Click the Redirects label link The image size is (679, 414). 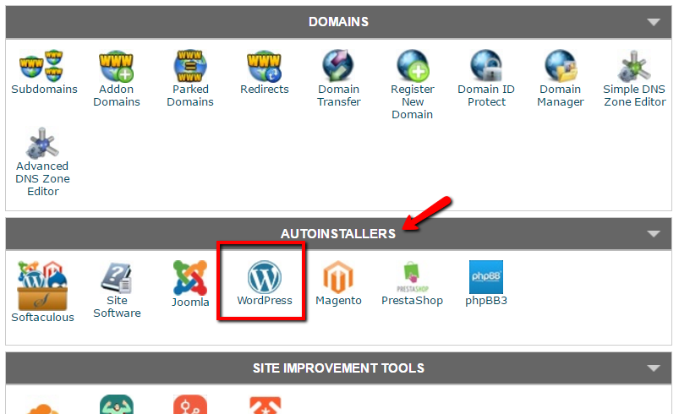tap(265, 90)
